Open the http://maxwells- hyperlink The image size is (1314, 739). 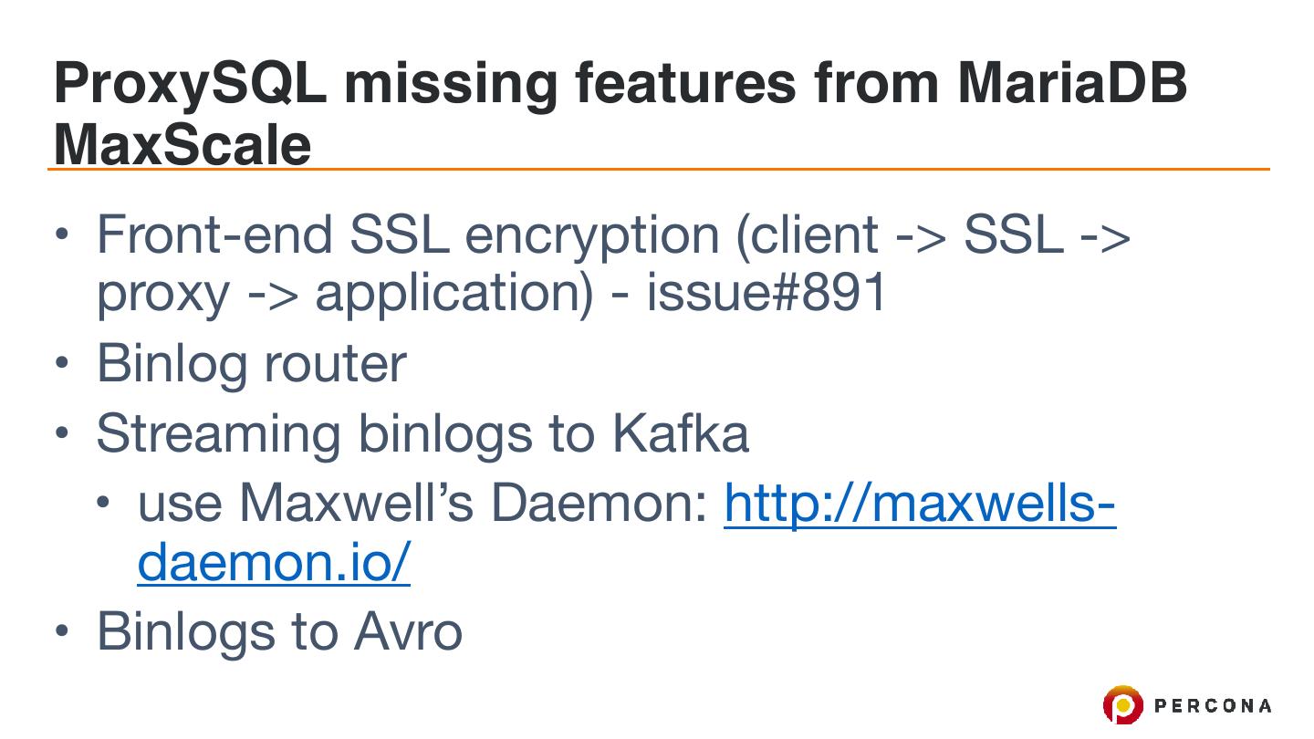coord(919,503)
